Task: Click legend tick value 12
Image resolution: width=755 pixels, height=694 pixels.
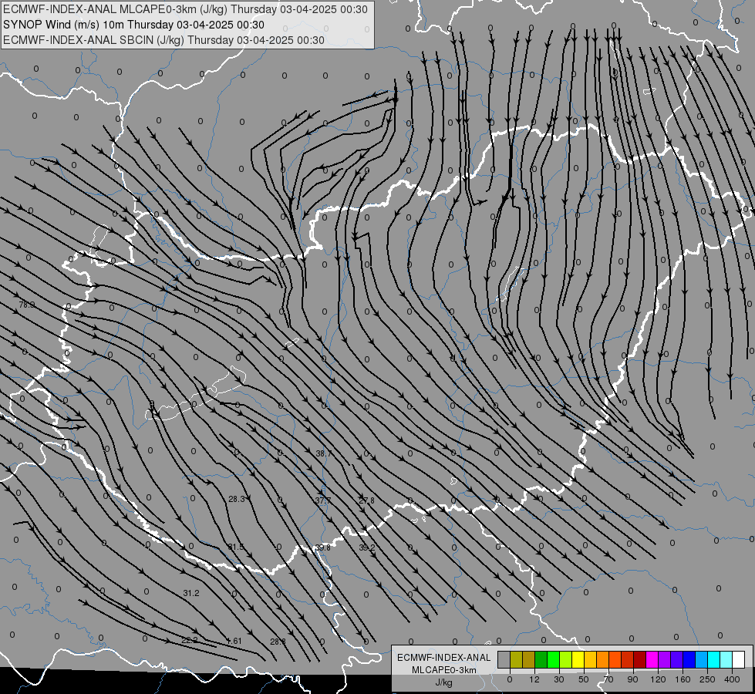Action: pyautogui.click(x=534, y=679)
